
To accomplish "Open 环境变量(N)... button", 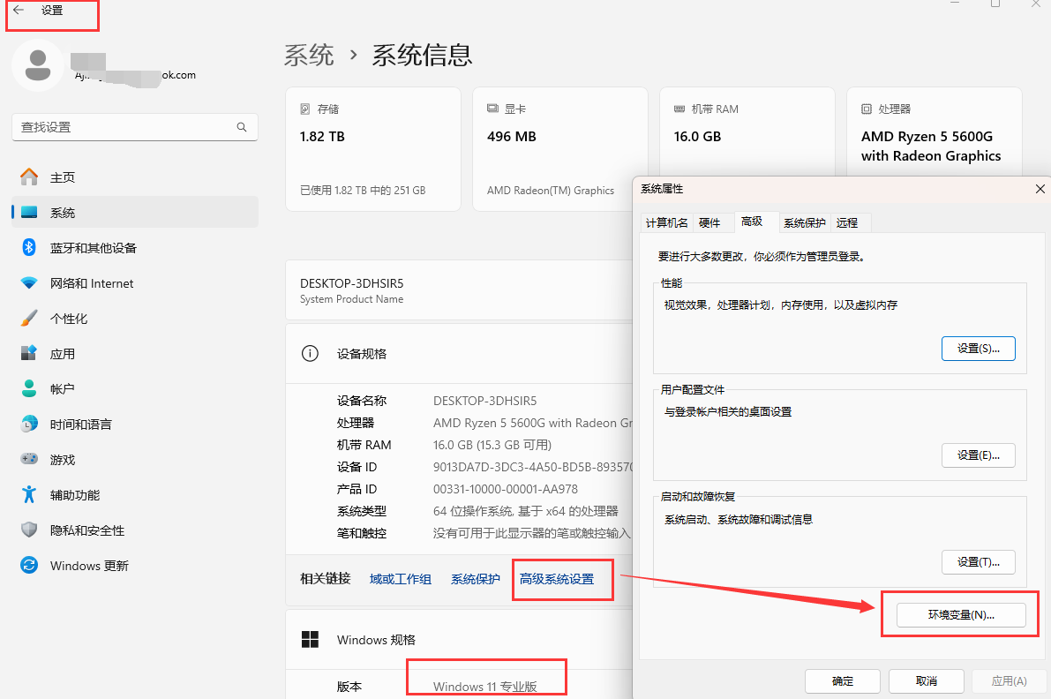I will point(961,614).
